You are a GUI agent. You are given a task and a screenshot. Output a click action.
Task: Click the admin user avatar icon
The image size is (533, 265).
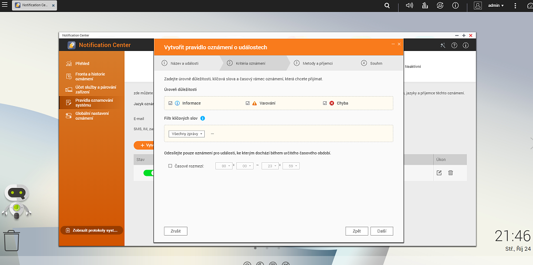tap(478, 5)
